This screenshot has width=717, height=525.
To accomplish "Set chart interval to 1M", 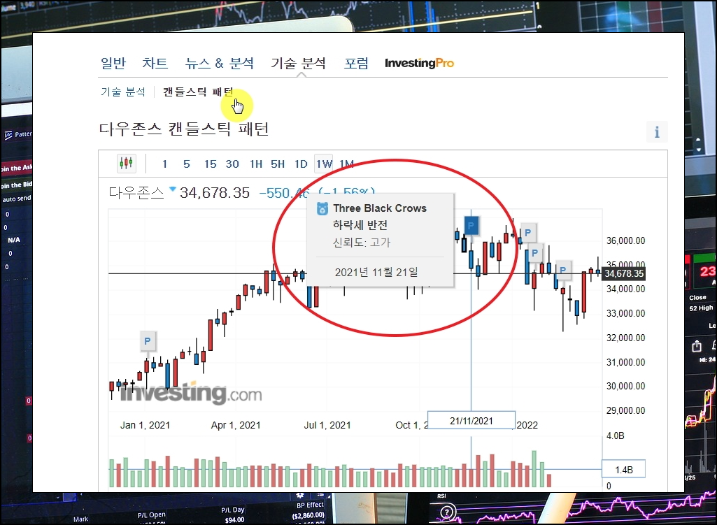I will (347, 164).
